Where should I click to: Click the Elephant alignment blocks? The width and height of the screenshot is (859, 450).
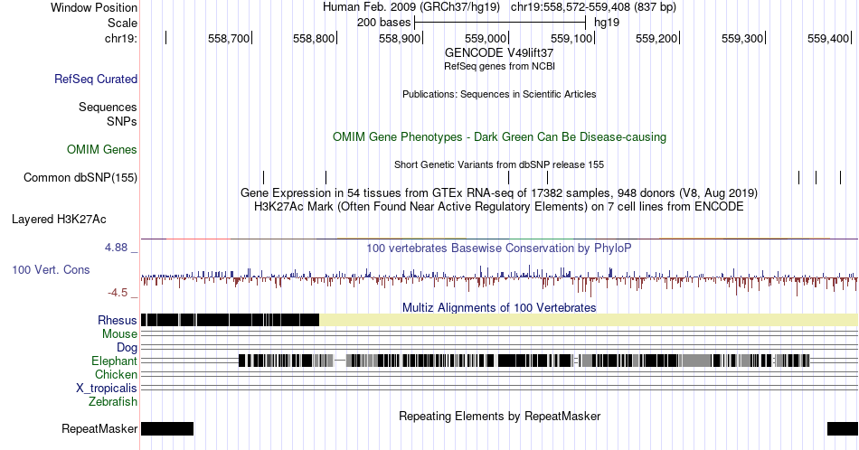pyautogui.click(x=524, y=361)
